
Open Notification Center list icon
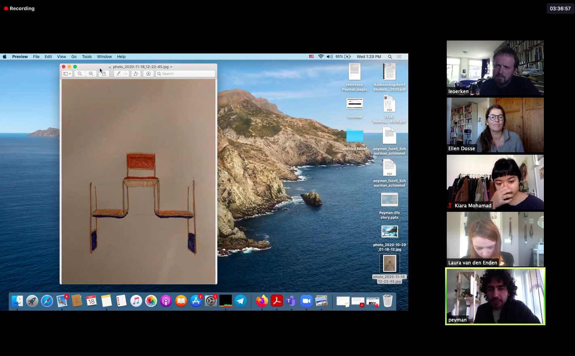(400, 57)
